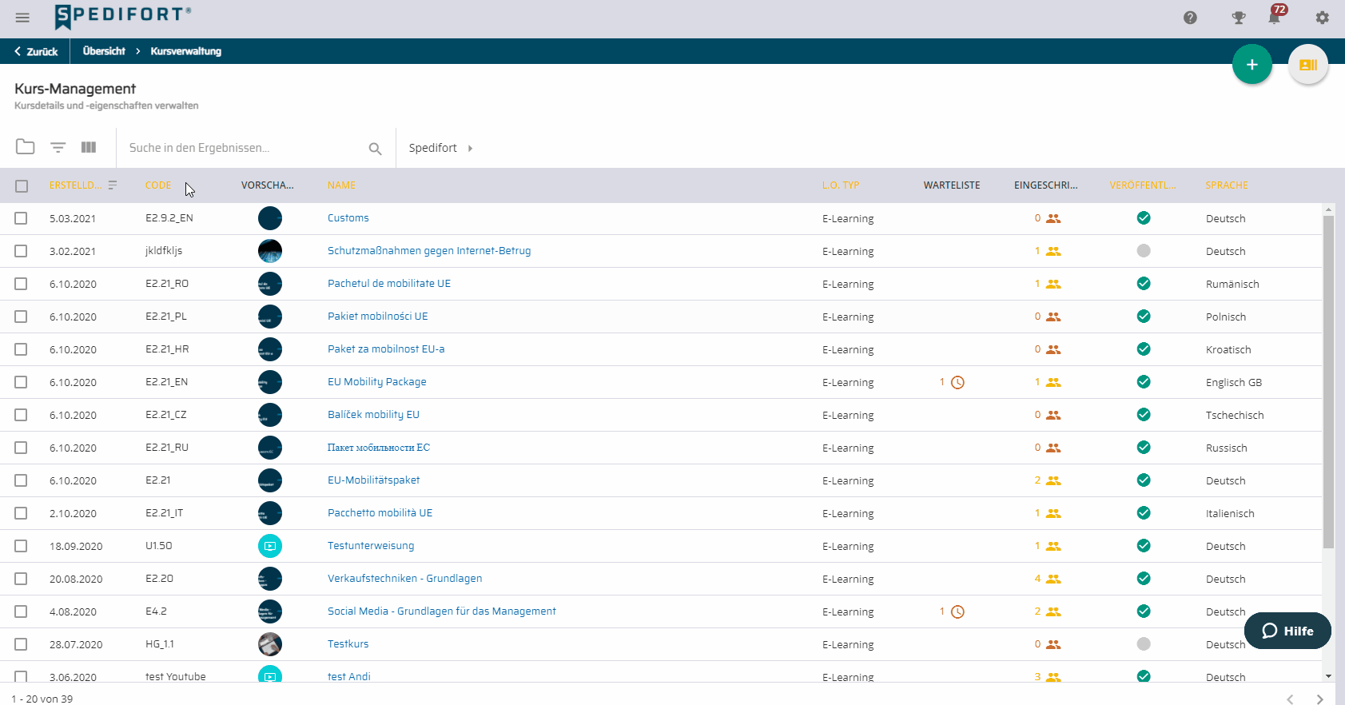Check the Testkurs row checkbox

[x=21, y=644]
